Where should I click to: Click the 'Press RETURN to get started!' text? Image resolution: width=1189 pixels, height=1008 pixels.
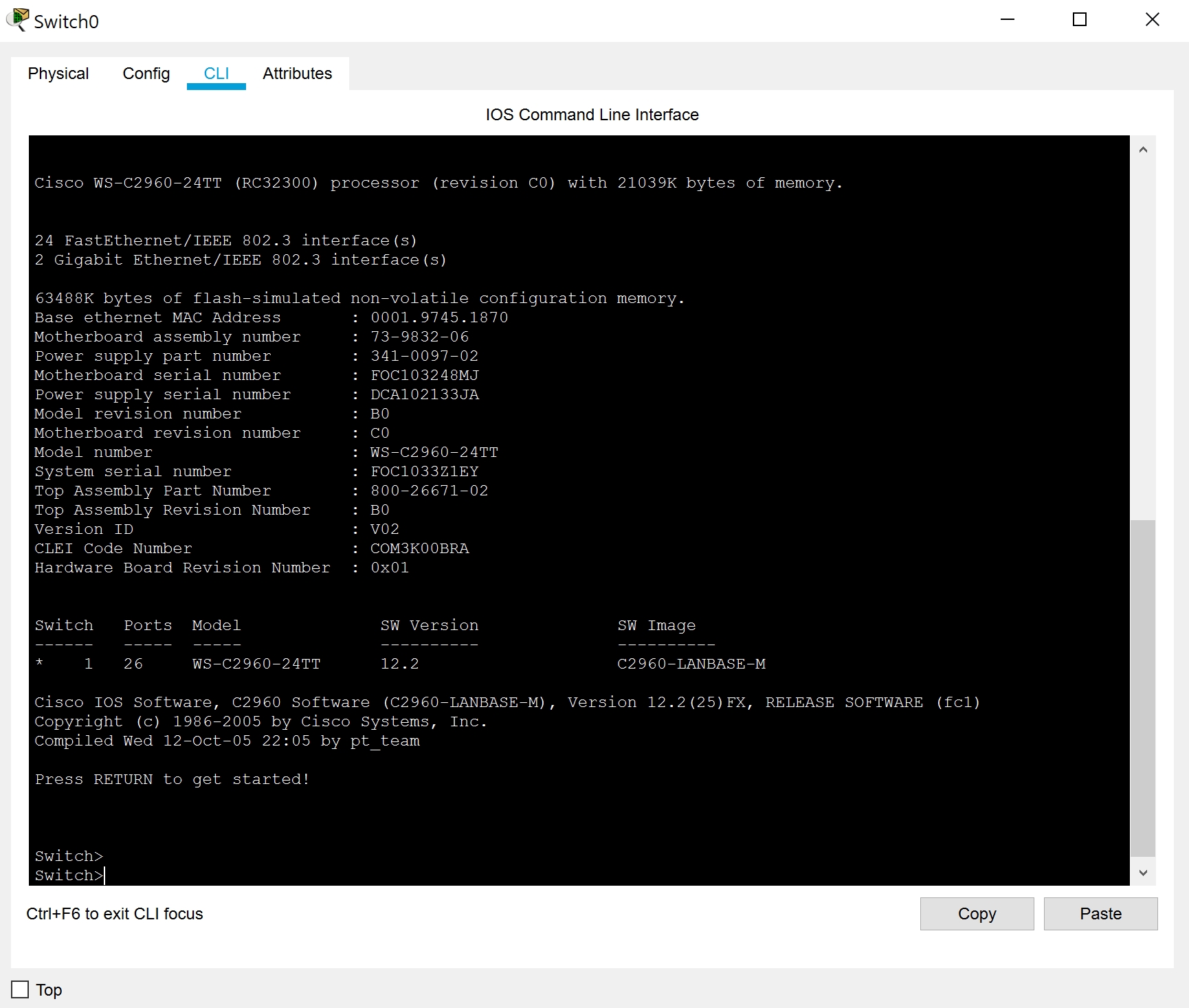pos(172,779)
